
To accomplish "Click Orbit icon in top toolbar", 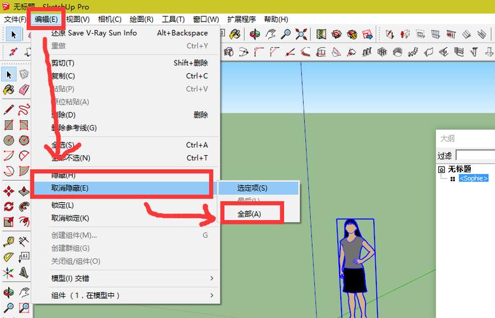I will coord(254,34).
